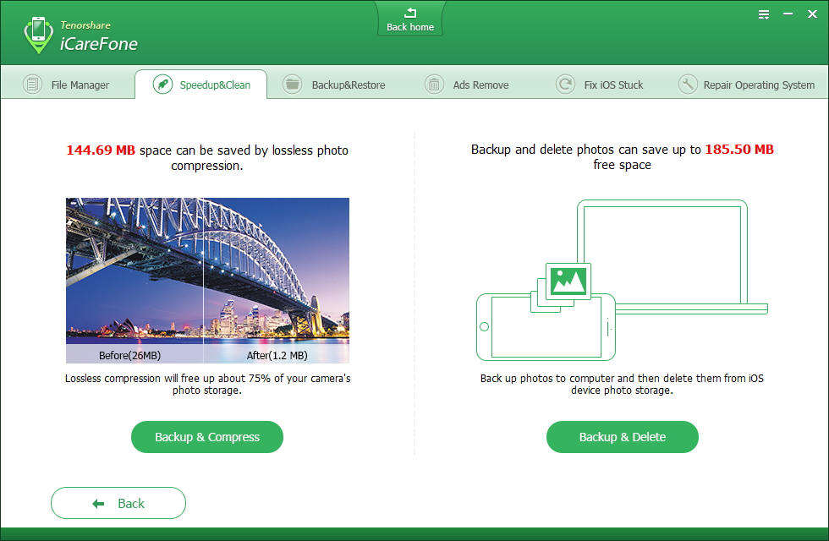829x541 pixels.
Task: Click the Back button
Action: point(118,503)
